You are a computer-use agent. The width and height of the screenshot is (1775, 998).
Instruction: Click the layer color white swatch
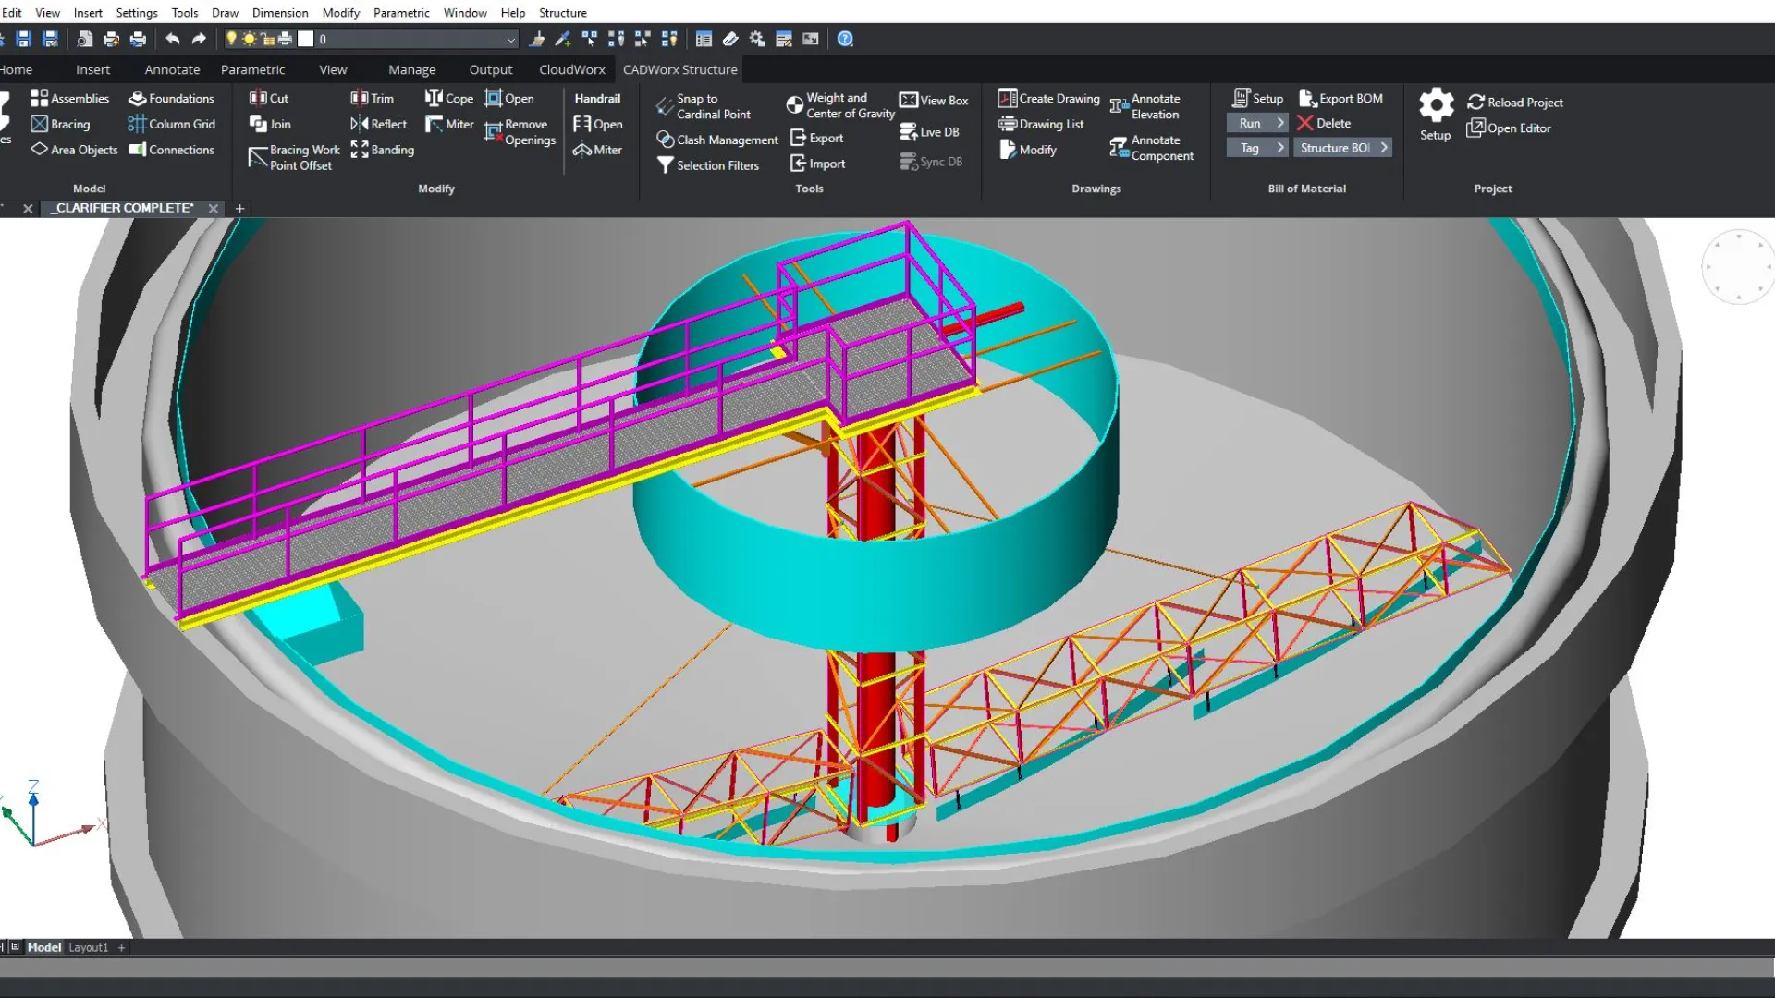click(306, 39)
